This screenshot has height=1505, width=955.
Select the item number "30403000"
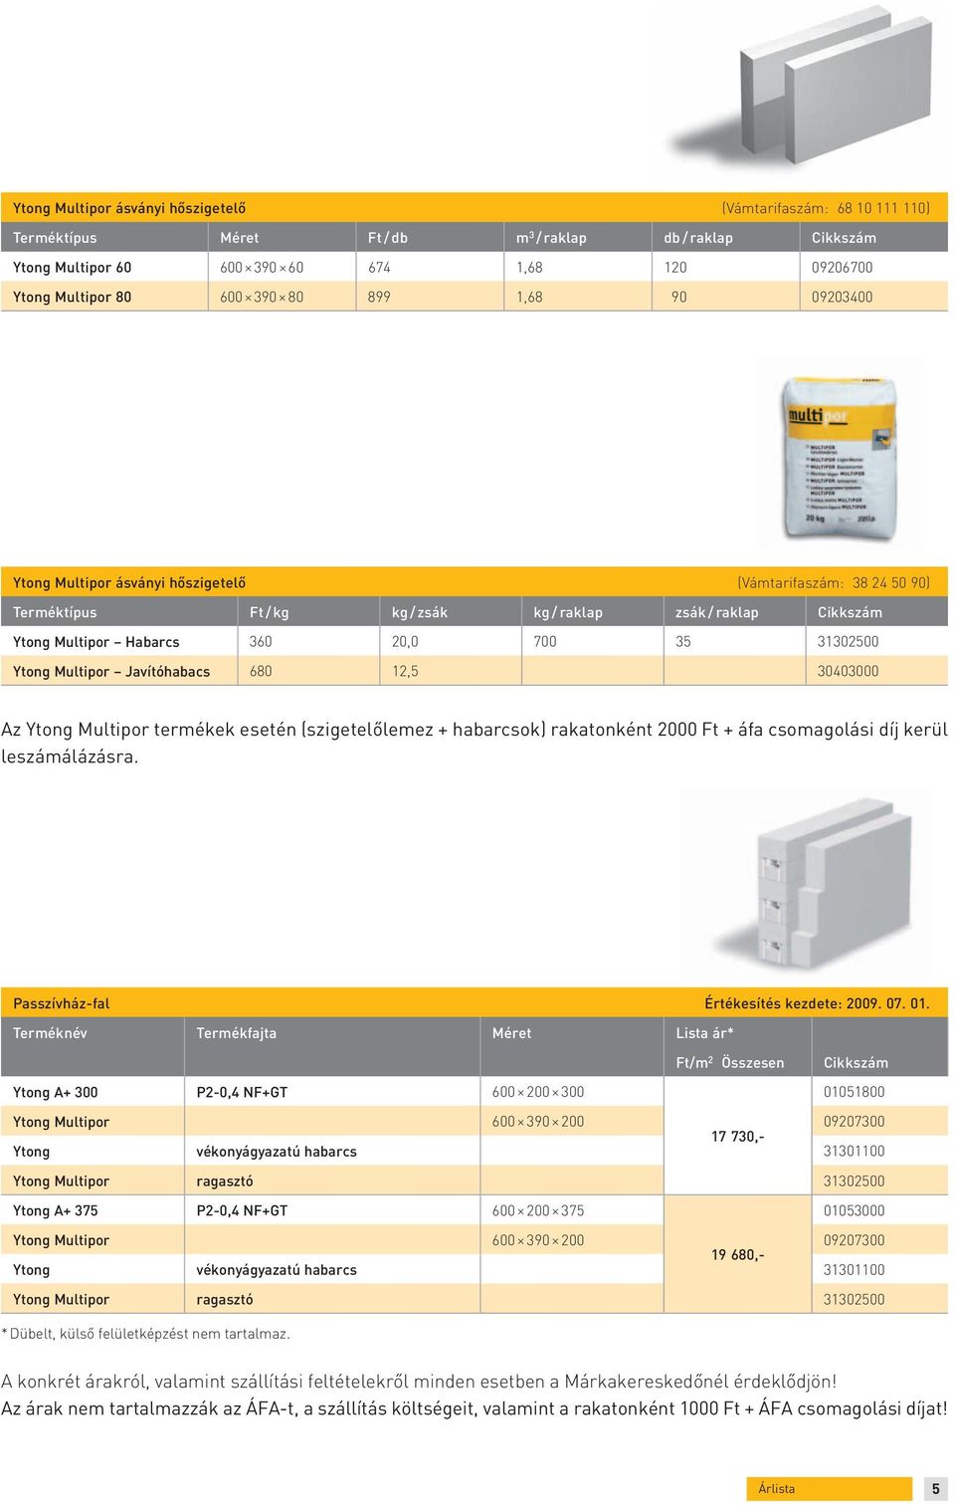click(849, 671)
